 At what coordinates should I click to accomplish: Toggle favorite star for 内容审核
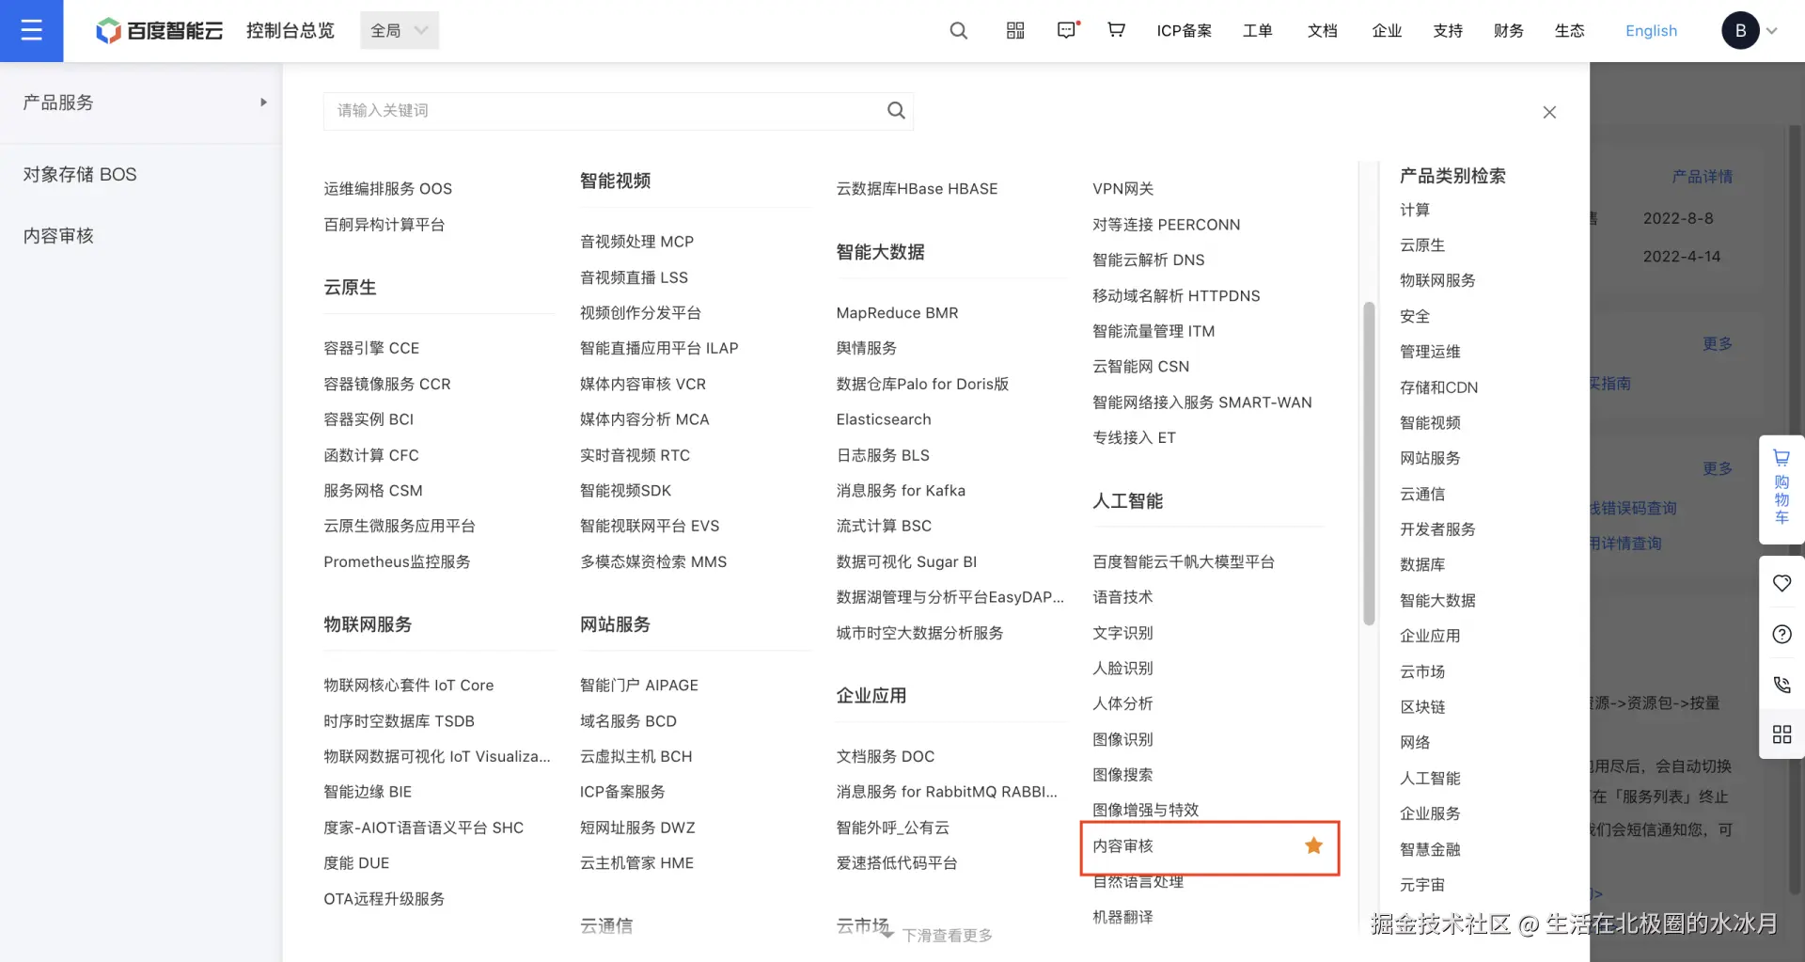[x=1313, y=845]
